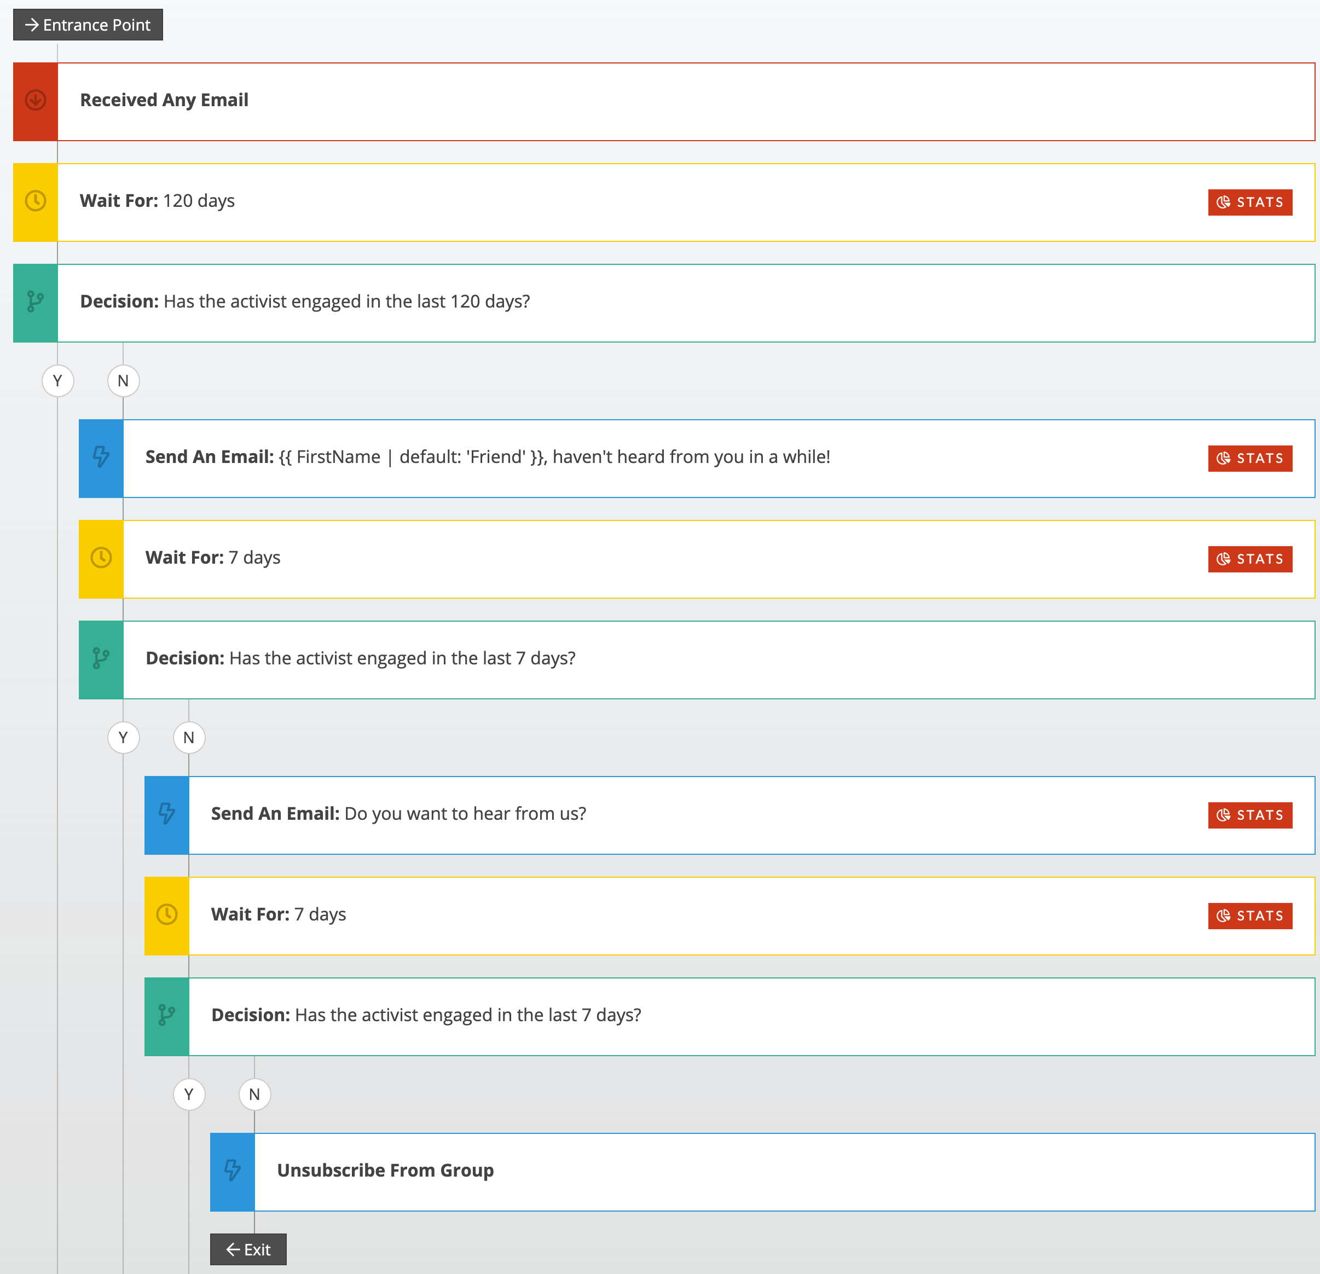Click branch icon on the second 7 days decision
Viewport: 1320px width, 1274px height.
click(x=167, y=1016)
